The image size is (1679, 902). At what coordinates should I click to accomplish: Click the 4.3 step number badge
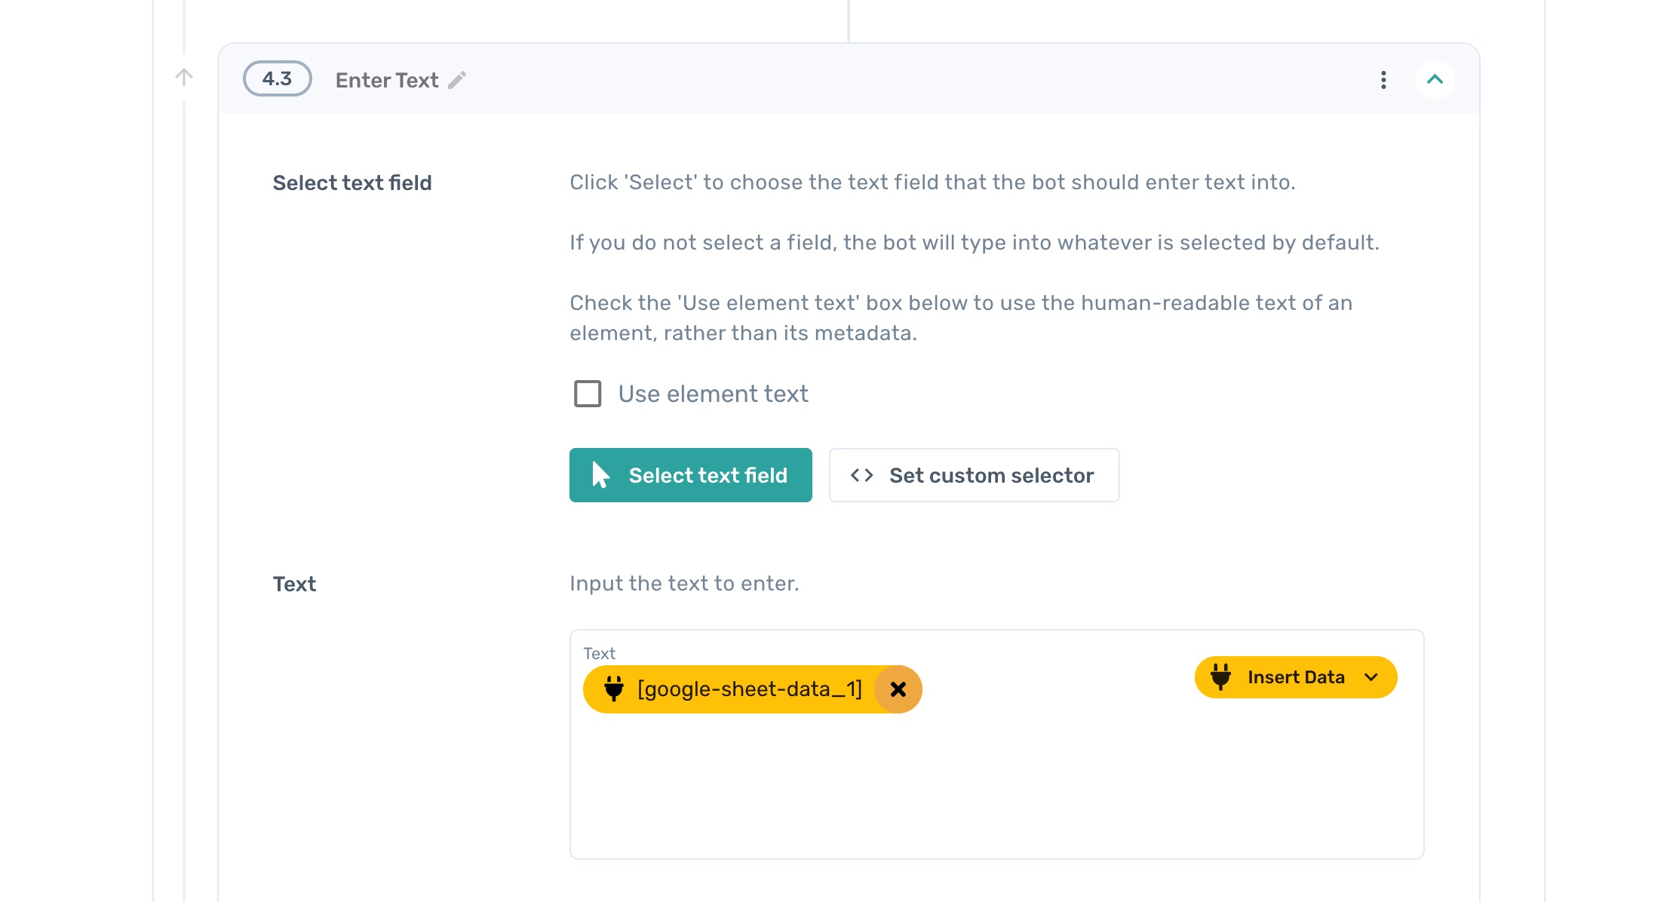278,78
